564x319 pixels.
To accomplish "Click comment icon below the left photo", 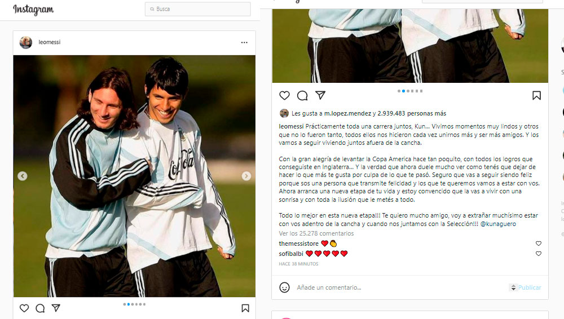I will pos(40,308).
